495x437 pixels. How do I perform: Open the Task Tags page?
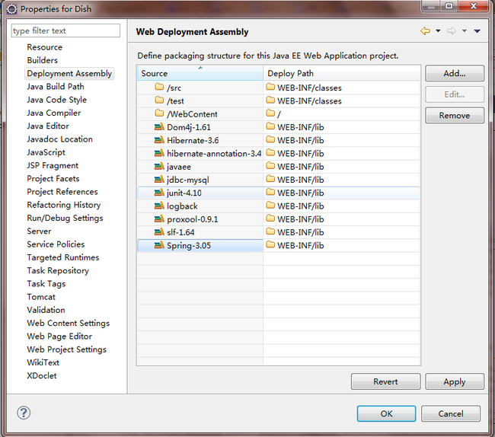point(46,284)
